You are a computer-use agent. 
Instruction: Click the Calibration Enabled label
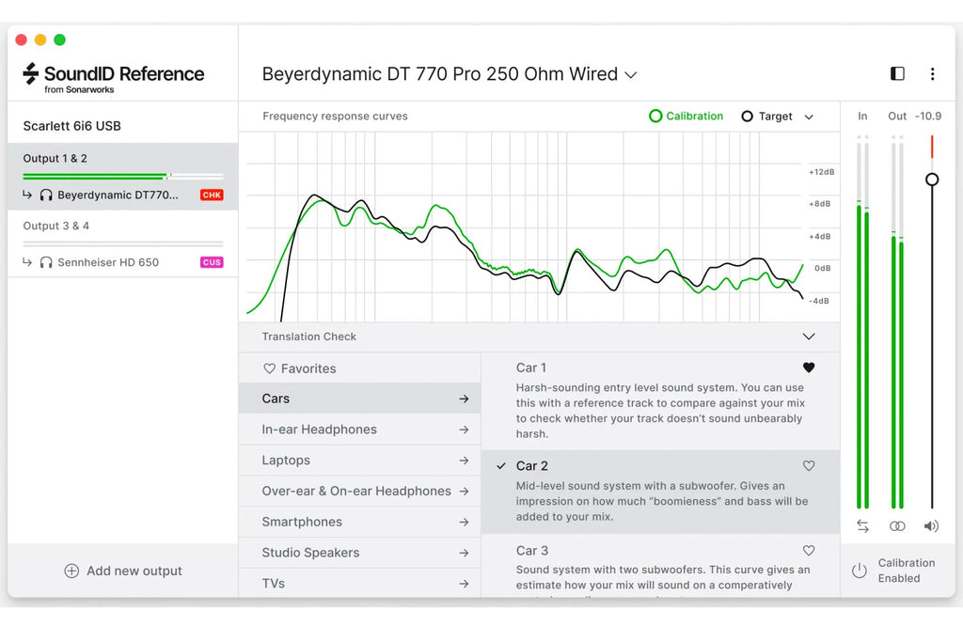tap(906, 571)
